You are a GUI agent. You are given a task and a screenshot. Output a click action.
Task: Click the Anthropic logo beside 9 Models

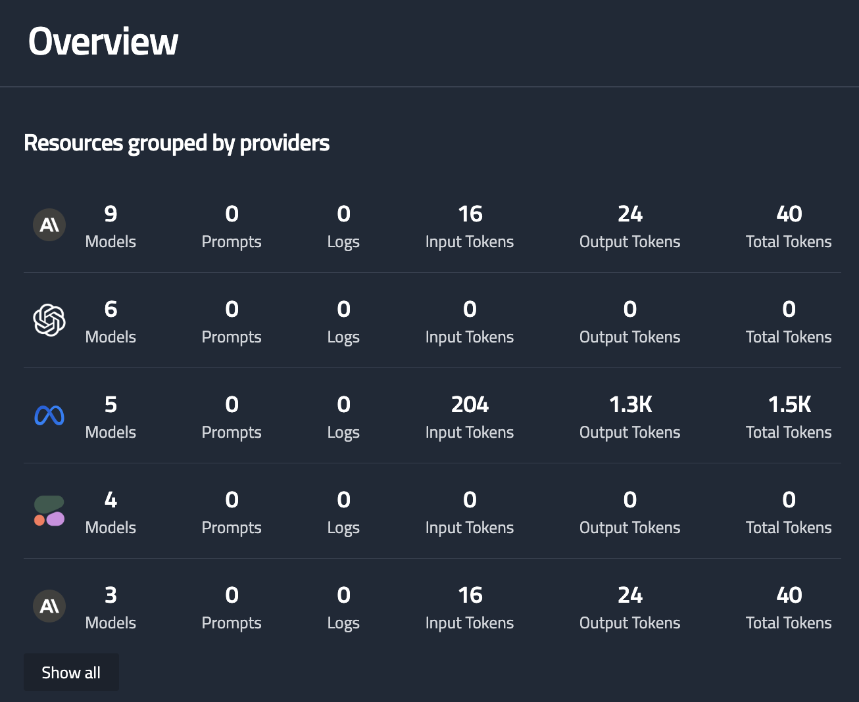[x=49, y=225]
